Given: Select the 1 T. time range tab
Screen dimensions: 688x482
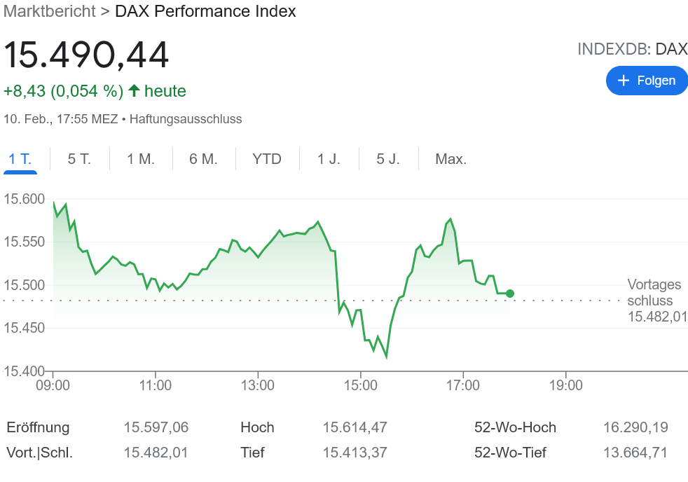Looking at the screenshot, I should click(20, 159).
